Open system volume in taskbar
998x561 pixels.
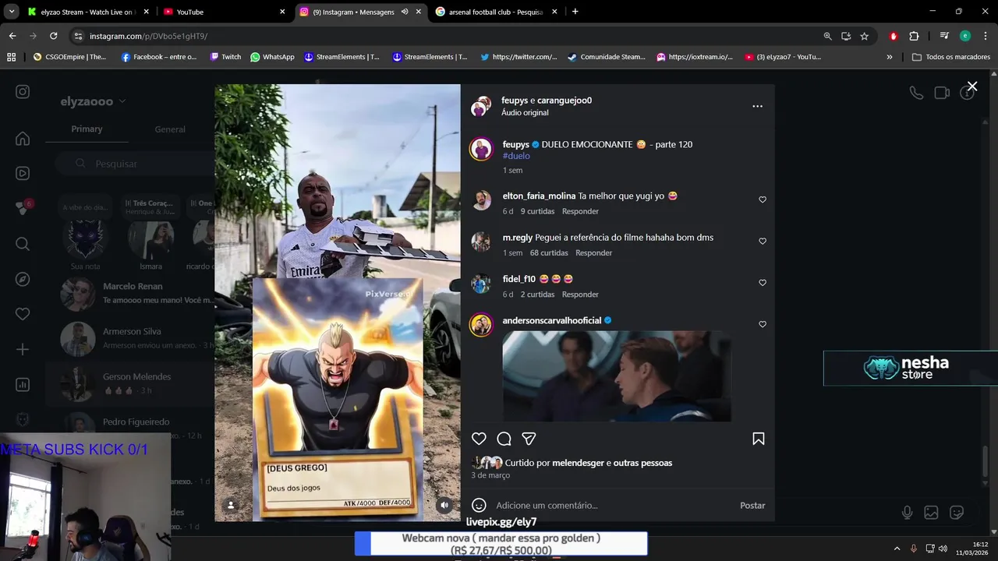(x=943, y=549)
